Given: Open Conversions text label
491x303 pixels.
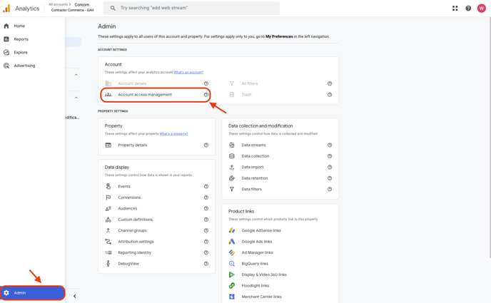Looking at the screenshot, I should coord(129,197).
